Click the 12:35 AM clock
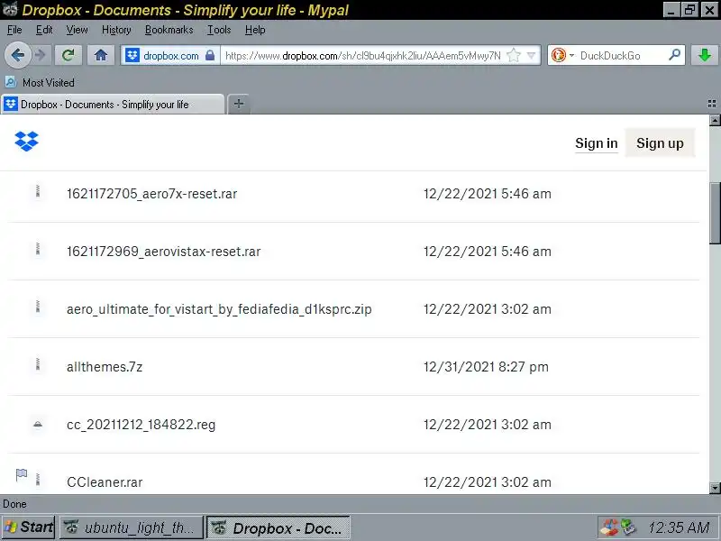The image size is (721, 541). tap(679, 527)
